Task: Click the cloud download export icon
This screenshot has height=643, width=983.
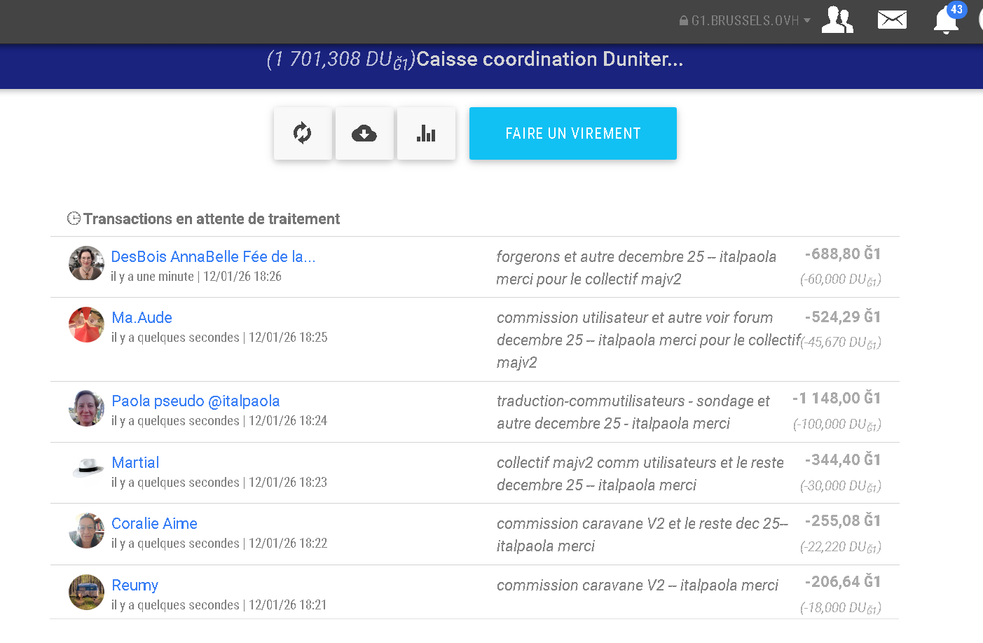Action: click(x=364, y=133)
